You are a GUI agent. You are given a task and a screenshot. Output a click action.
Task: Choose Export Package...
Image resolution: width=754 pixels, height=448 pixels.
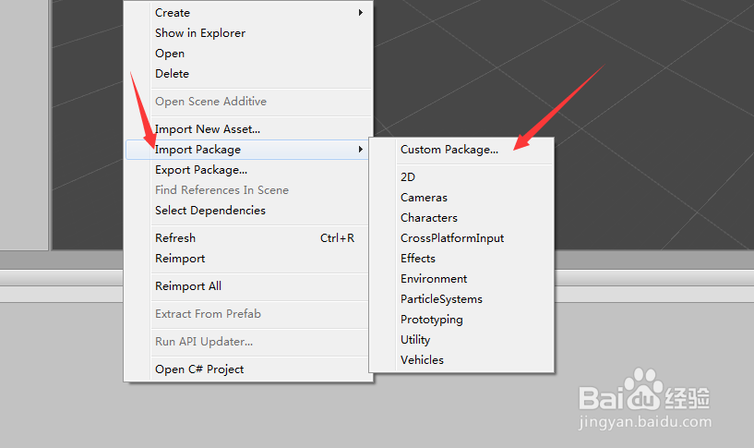pyautogui.click(x=248, y=170)
